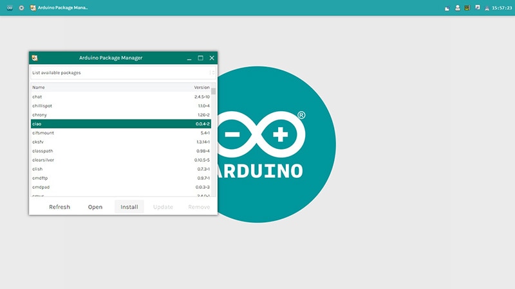The width and height of the screenshot is (515, 289).
Task: Click the dropdown arrow stepper of package filter
Action: point(212,73)
